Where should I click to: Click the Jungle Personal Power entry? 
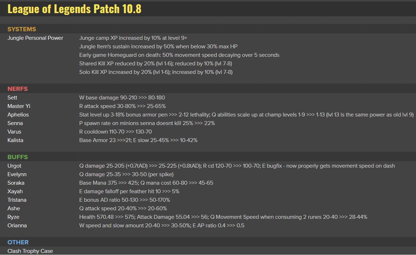point(35,38)
